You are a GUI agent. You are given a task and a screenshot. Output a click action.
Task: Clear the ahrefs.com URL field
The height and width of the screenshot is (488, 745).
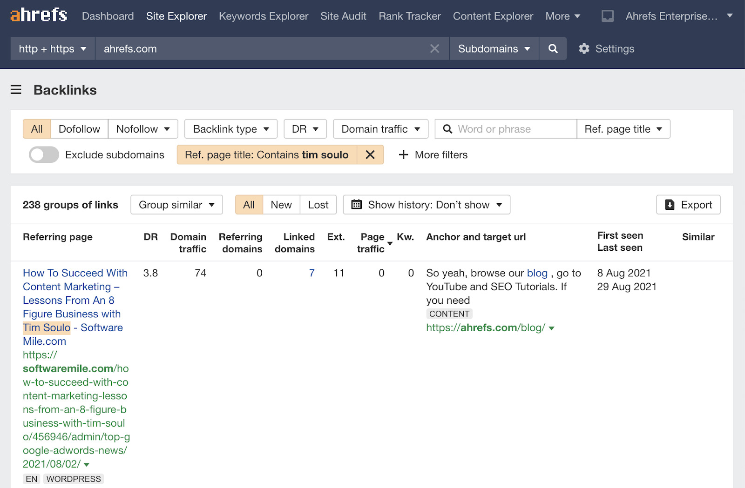pyautogui.click(x=434, y=49)
